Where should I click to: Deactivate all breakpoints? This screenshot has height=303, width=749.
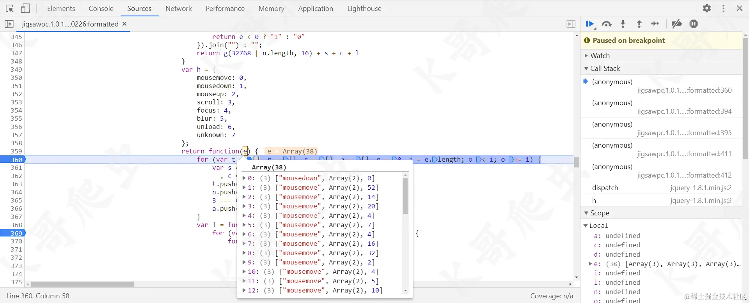coord(676,24)
